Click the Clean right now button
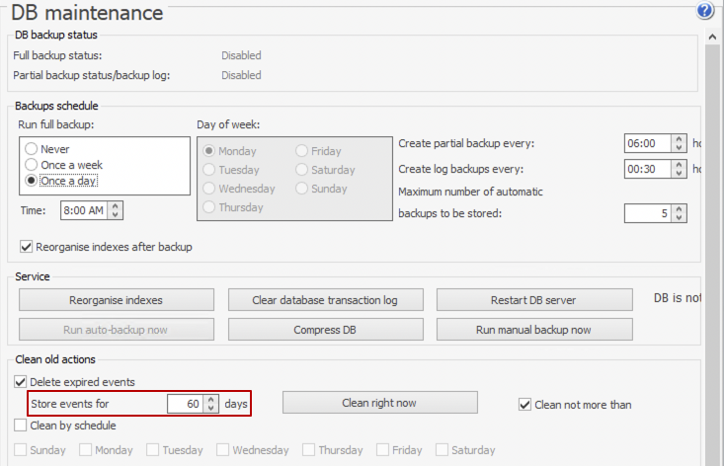 [x=379, y=403]
